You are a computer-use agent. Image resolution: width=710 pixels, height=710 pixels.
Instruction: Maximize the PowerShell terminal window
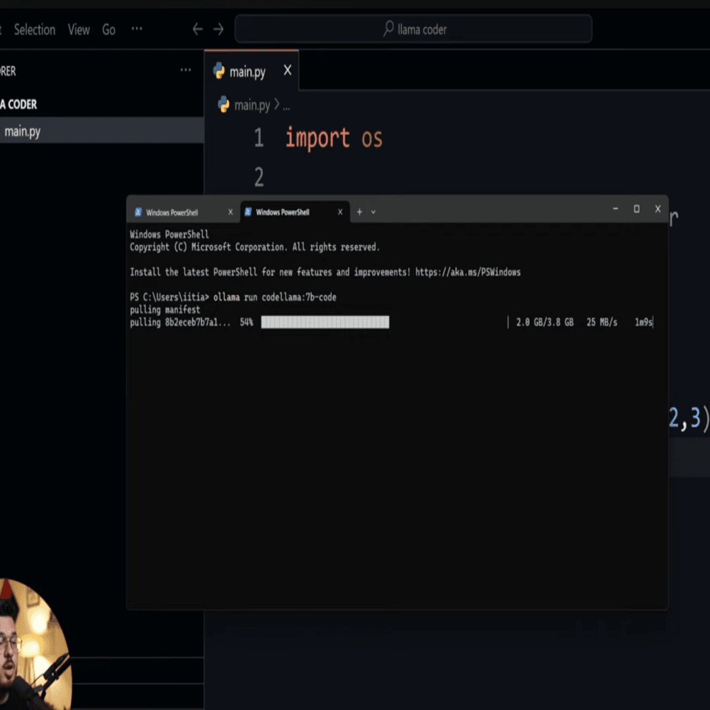tap(636, 209)
